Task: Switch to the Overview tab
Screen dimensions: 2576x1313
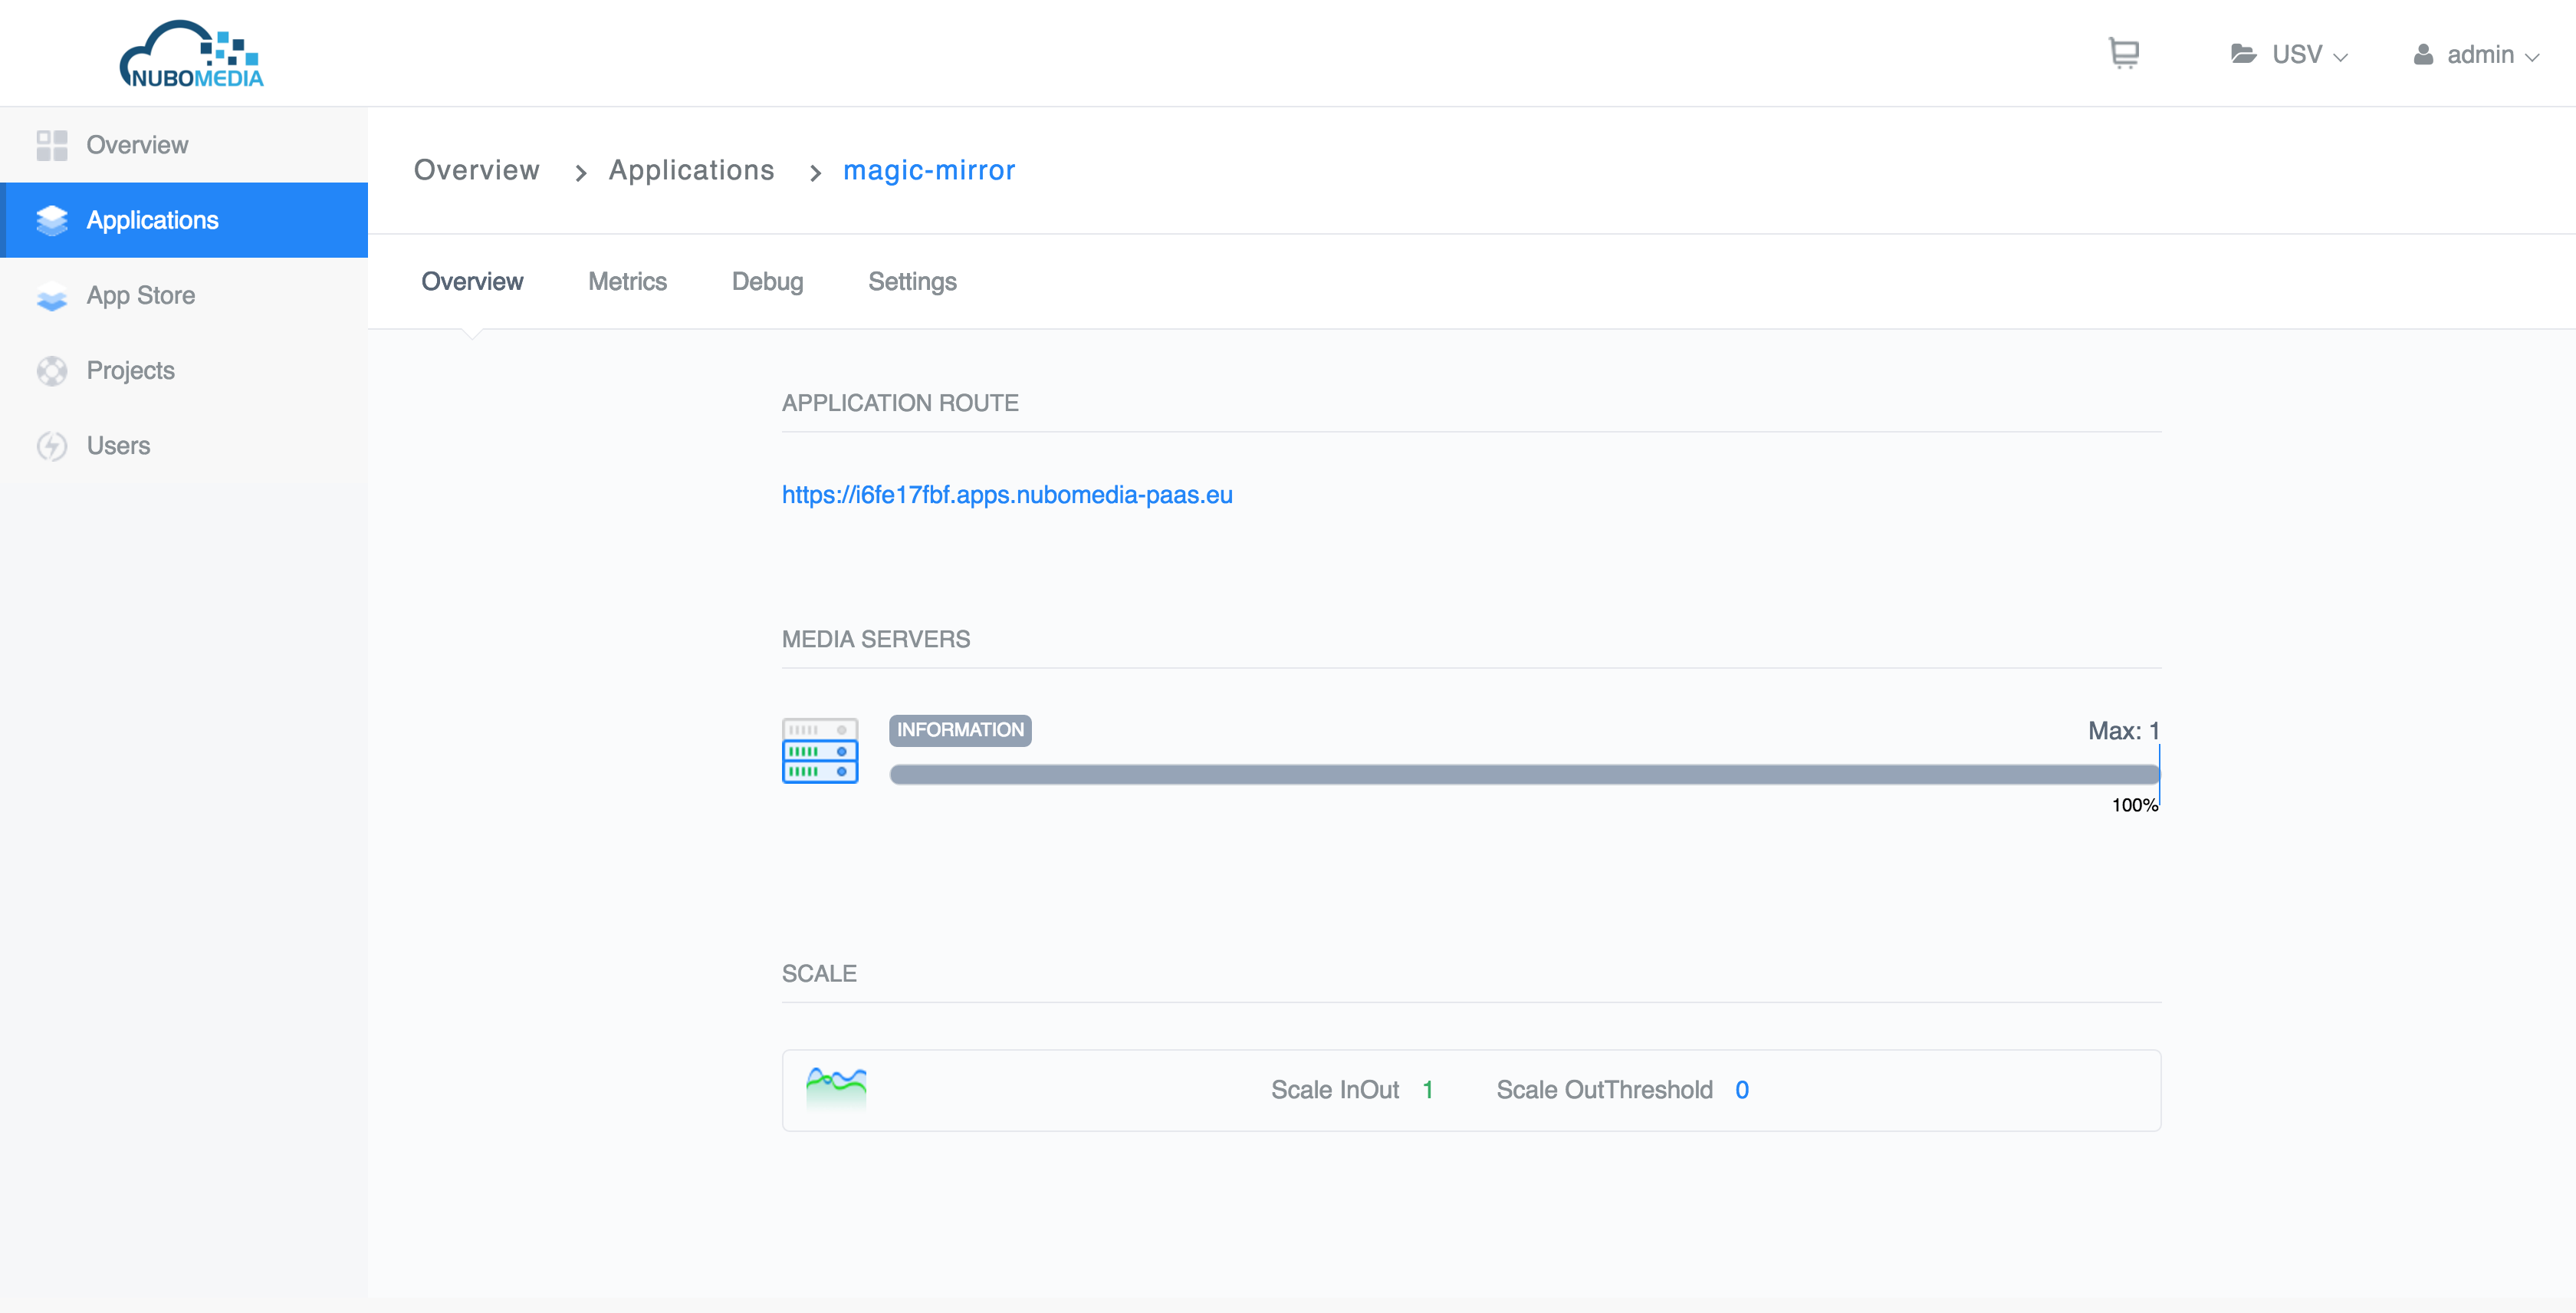Action: tap(472, 282)
